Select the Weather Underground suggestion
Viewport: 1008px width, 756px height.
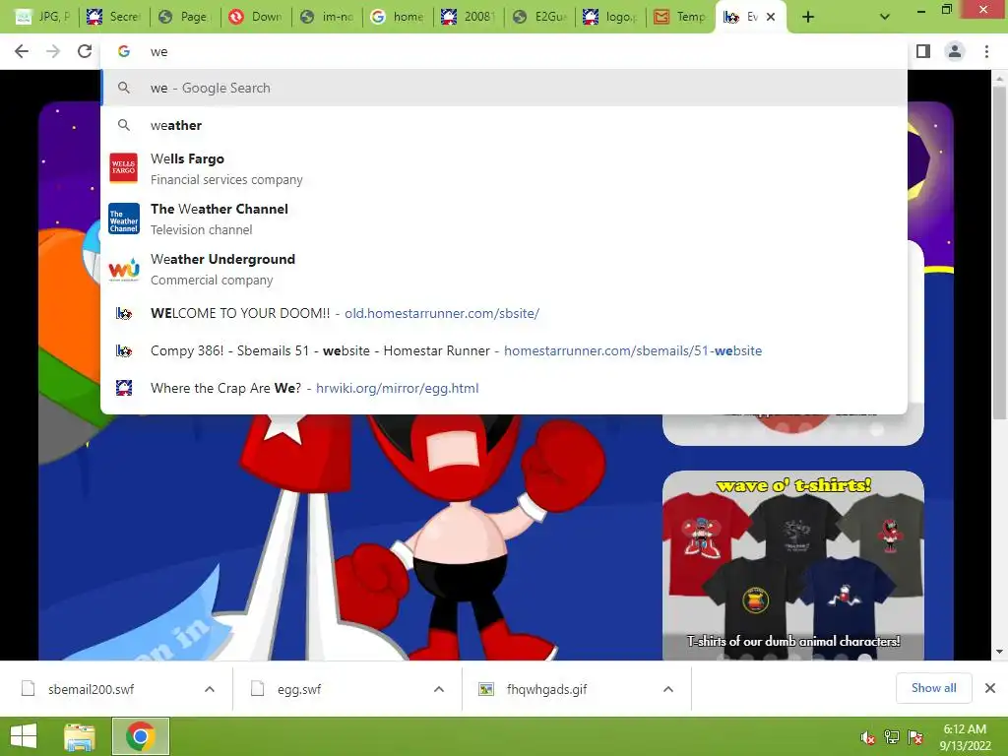[504, 269]
